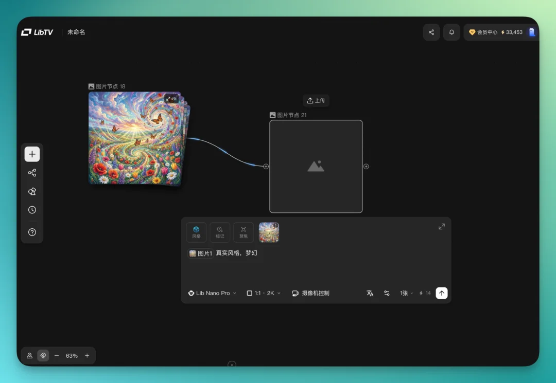Viewport: 556px width, 383px height.
Task: Open help with the question mark icon
Action: pyautogui.click(x=32, y=232)
